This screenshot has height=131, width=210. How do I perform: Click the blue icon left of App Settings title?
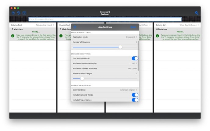pyautogui.click(x=75, y=27)
